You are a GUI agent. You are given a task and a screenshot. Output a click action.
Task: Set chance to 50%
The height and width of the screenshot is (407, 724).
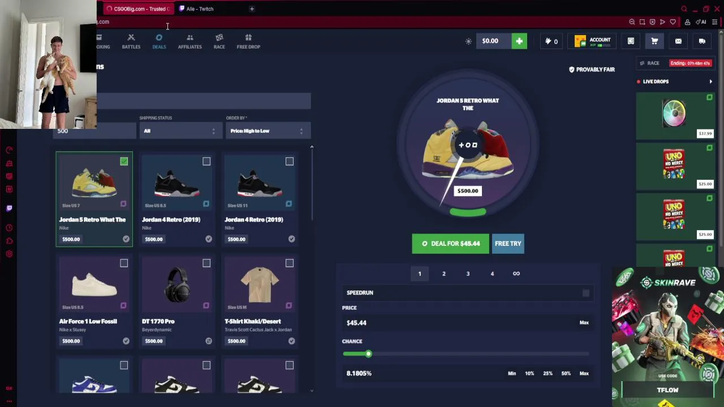(x=566, y=374)
